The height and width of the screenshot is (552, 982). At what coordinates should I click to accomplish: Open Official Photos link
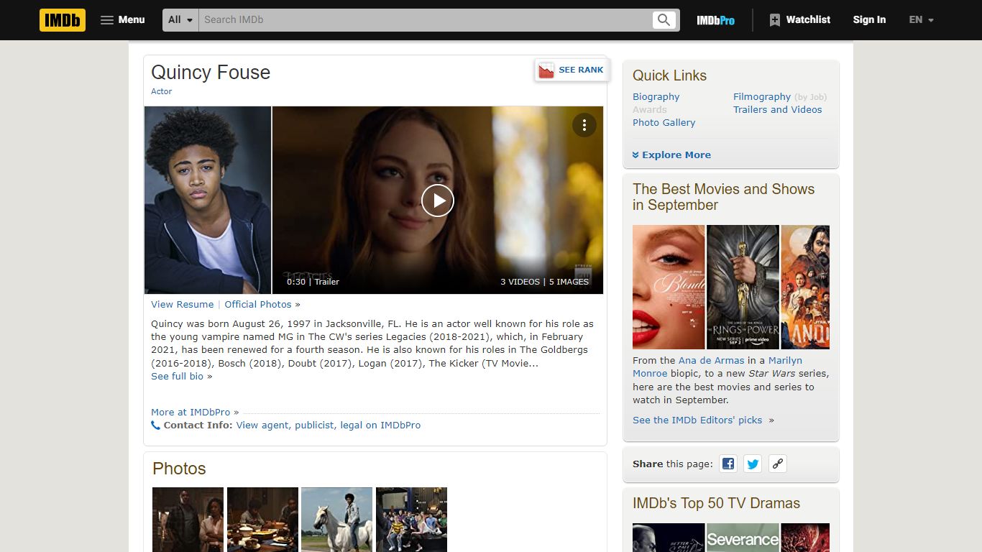[258, 304]
